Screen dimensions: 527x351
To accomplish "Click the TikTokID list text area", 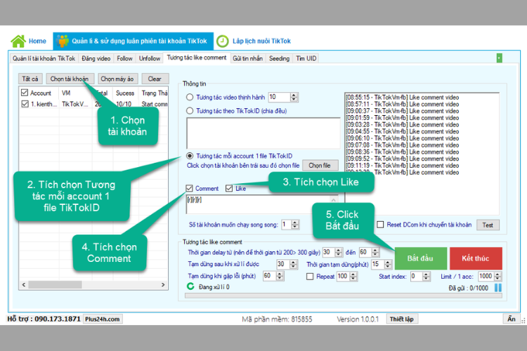I will pos(263,133).
